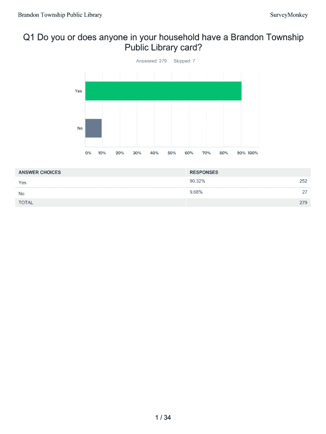
Task: Click the TOTAL row label
Action: (x=26, y=203)
